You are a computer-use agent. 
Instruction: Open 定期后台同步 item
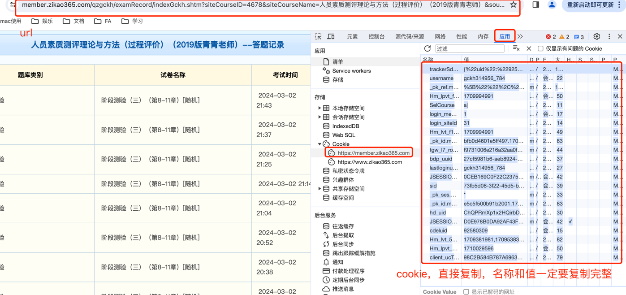tap(348, 280)
